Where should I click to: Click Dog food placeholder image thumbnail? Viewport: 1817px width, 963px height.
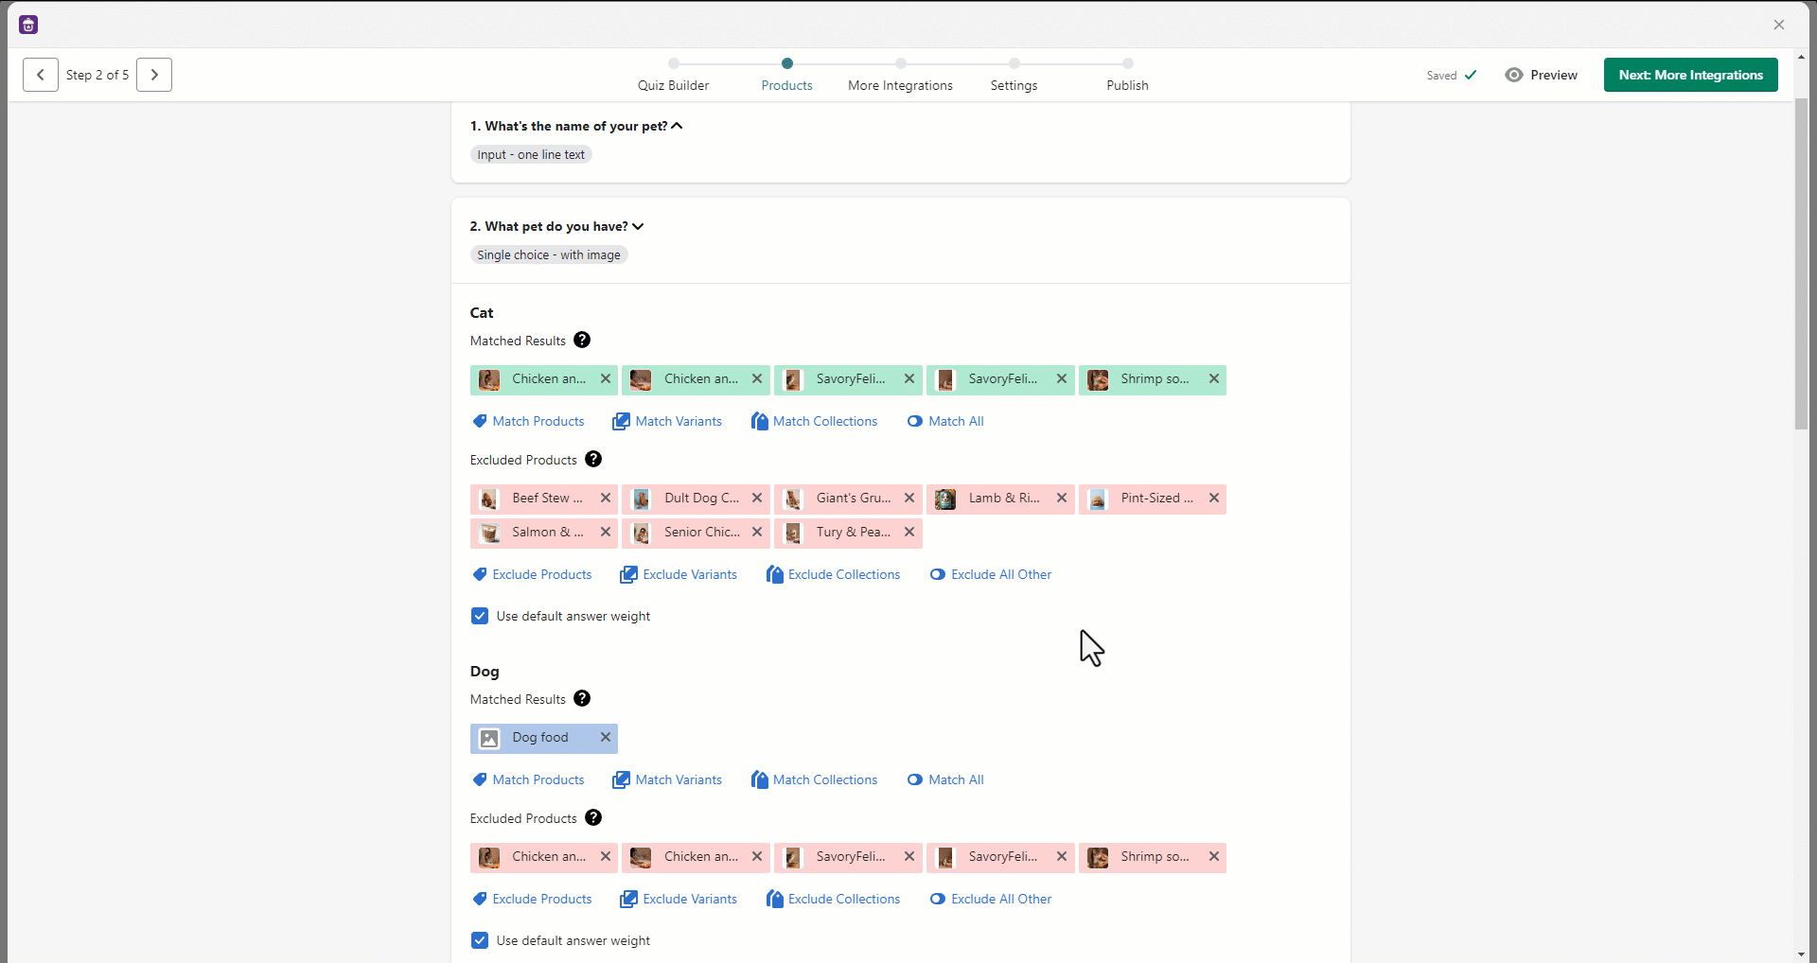point(489,738)
